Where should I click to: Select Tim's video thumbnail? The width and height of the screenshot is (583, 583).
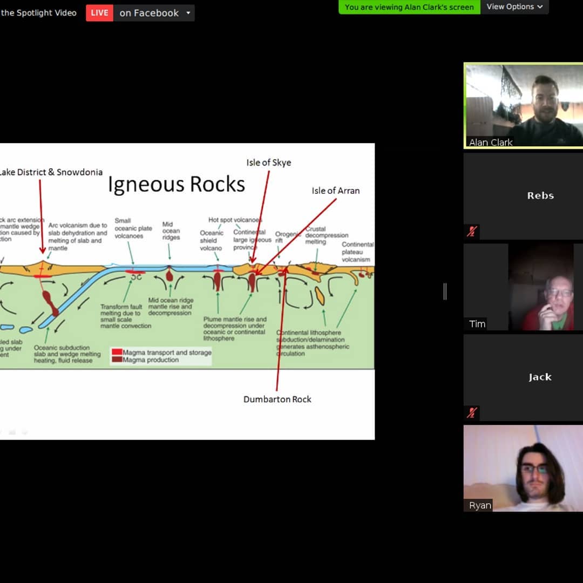click(x=541, y=286)
